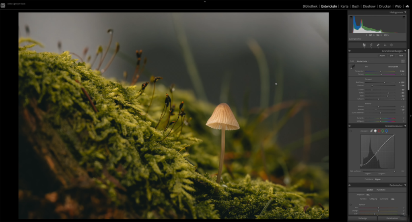Select the Masking circle tool icon
This screenshot has height=222, width=412.
[391, 45]
